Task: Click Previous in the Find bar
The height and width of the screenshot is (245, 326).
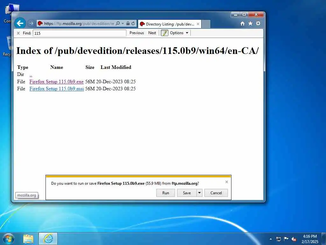Action: (x=137, y=33)
